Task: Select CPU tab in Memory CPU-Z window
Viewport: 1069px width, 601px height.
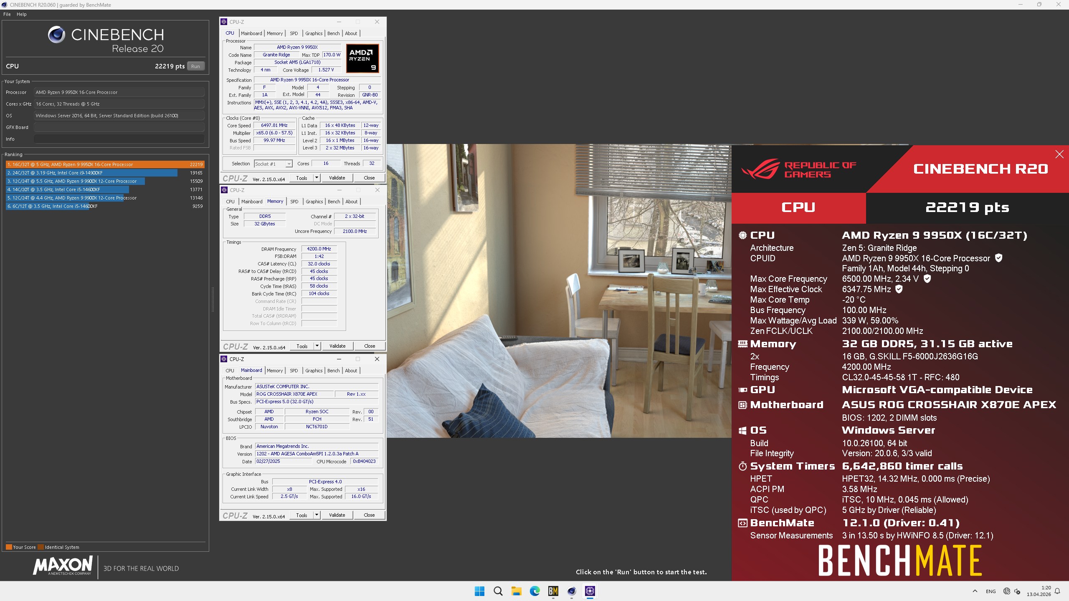Action: tap(231, 202)
